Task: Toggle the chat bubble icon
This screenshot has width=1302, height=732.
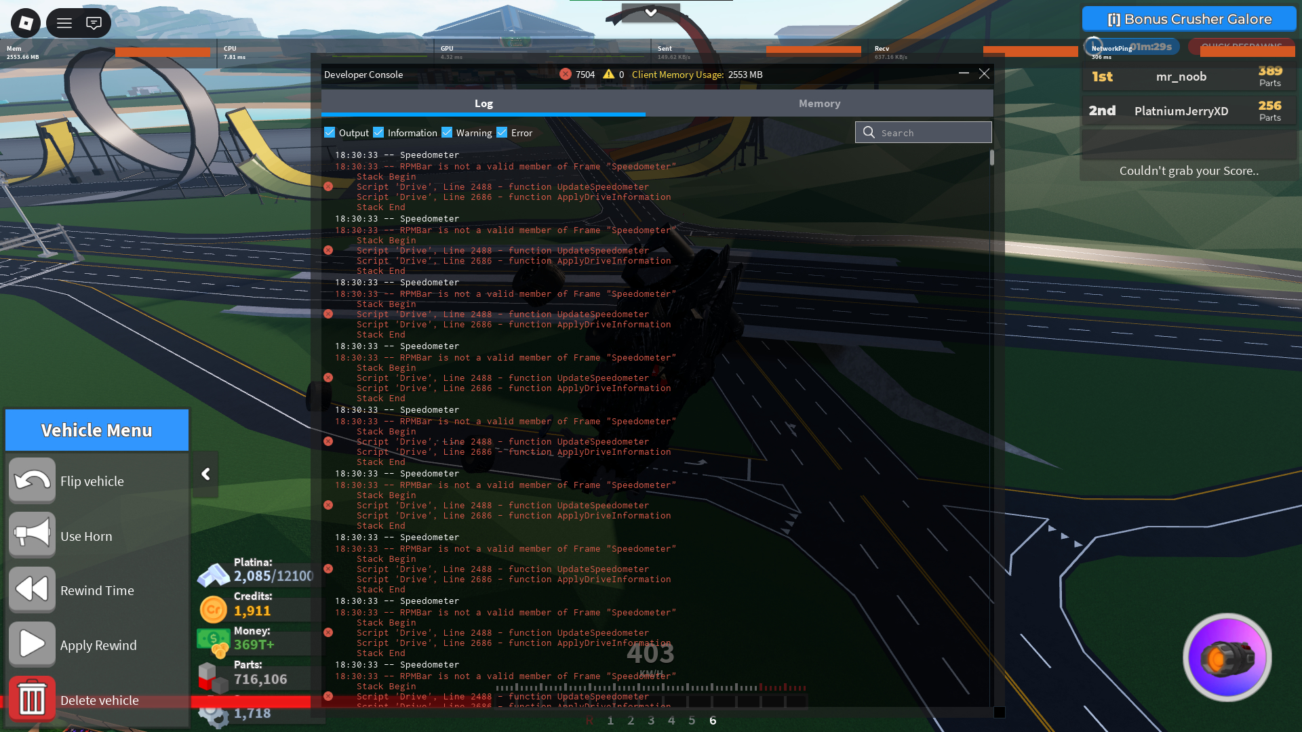Action: [94, 23]
